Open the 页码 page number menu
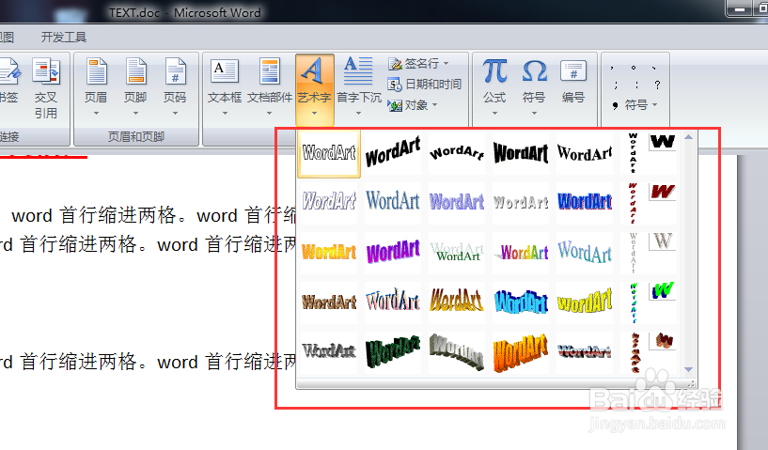This screenshot has height=450, width=768. 175,88
